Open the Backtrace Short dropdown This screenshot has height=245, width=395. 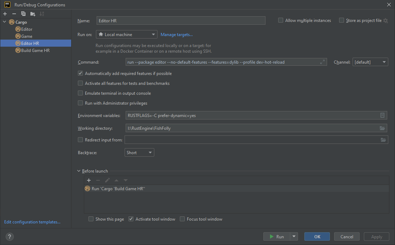[139, 153]
